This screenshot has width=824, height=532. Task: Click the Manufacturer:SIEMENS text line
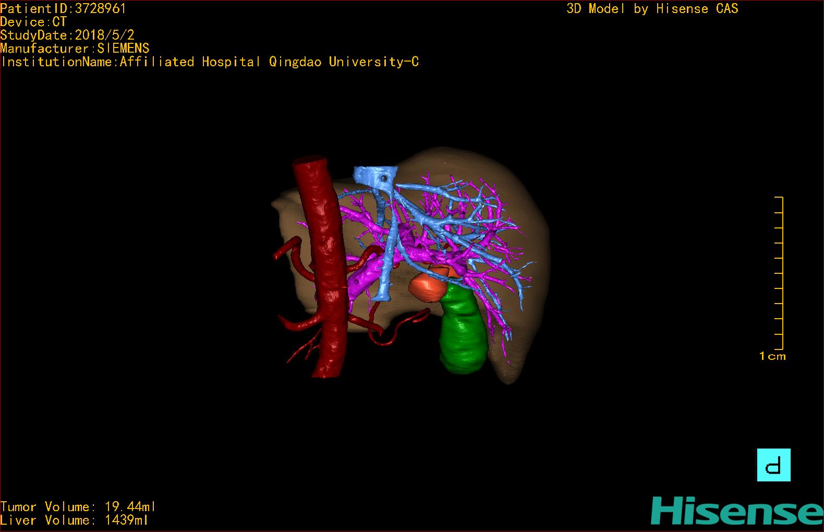point(75,49)
